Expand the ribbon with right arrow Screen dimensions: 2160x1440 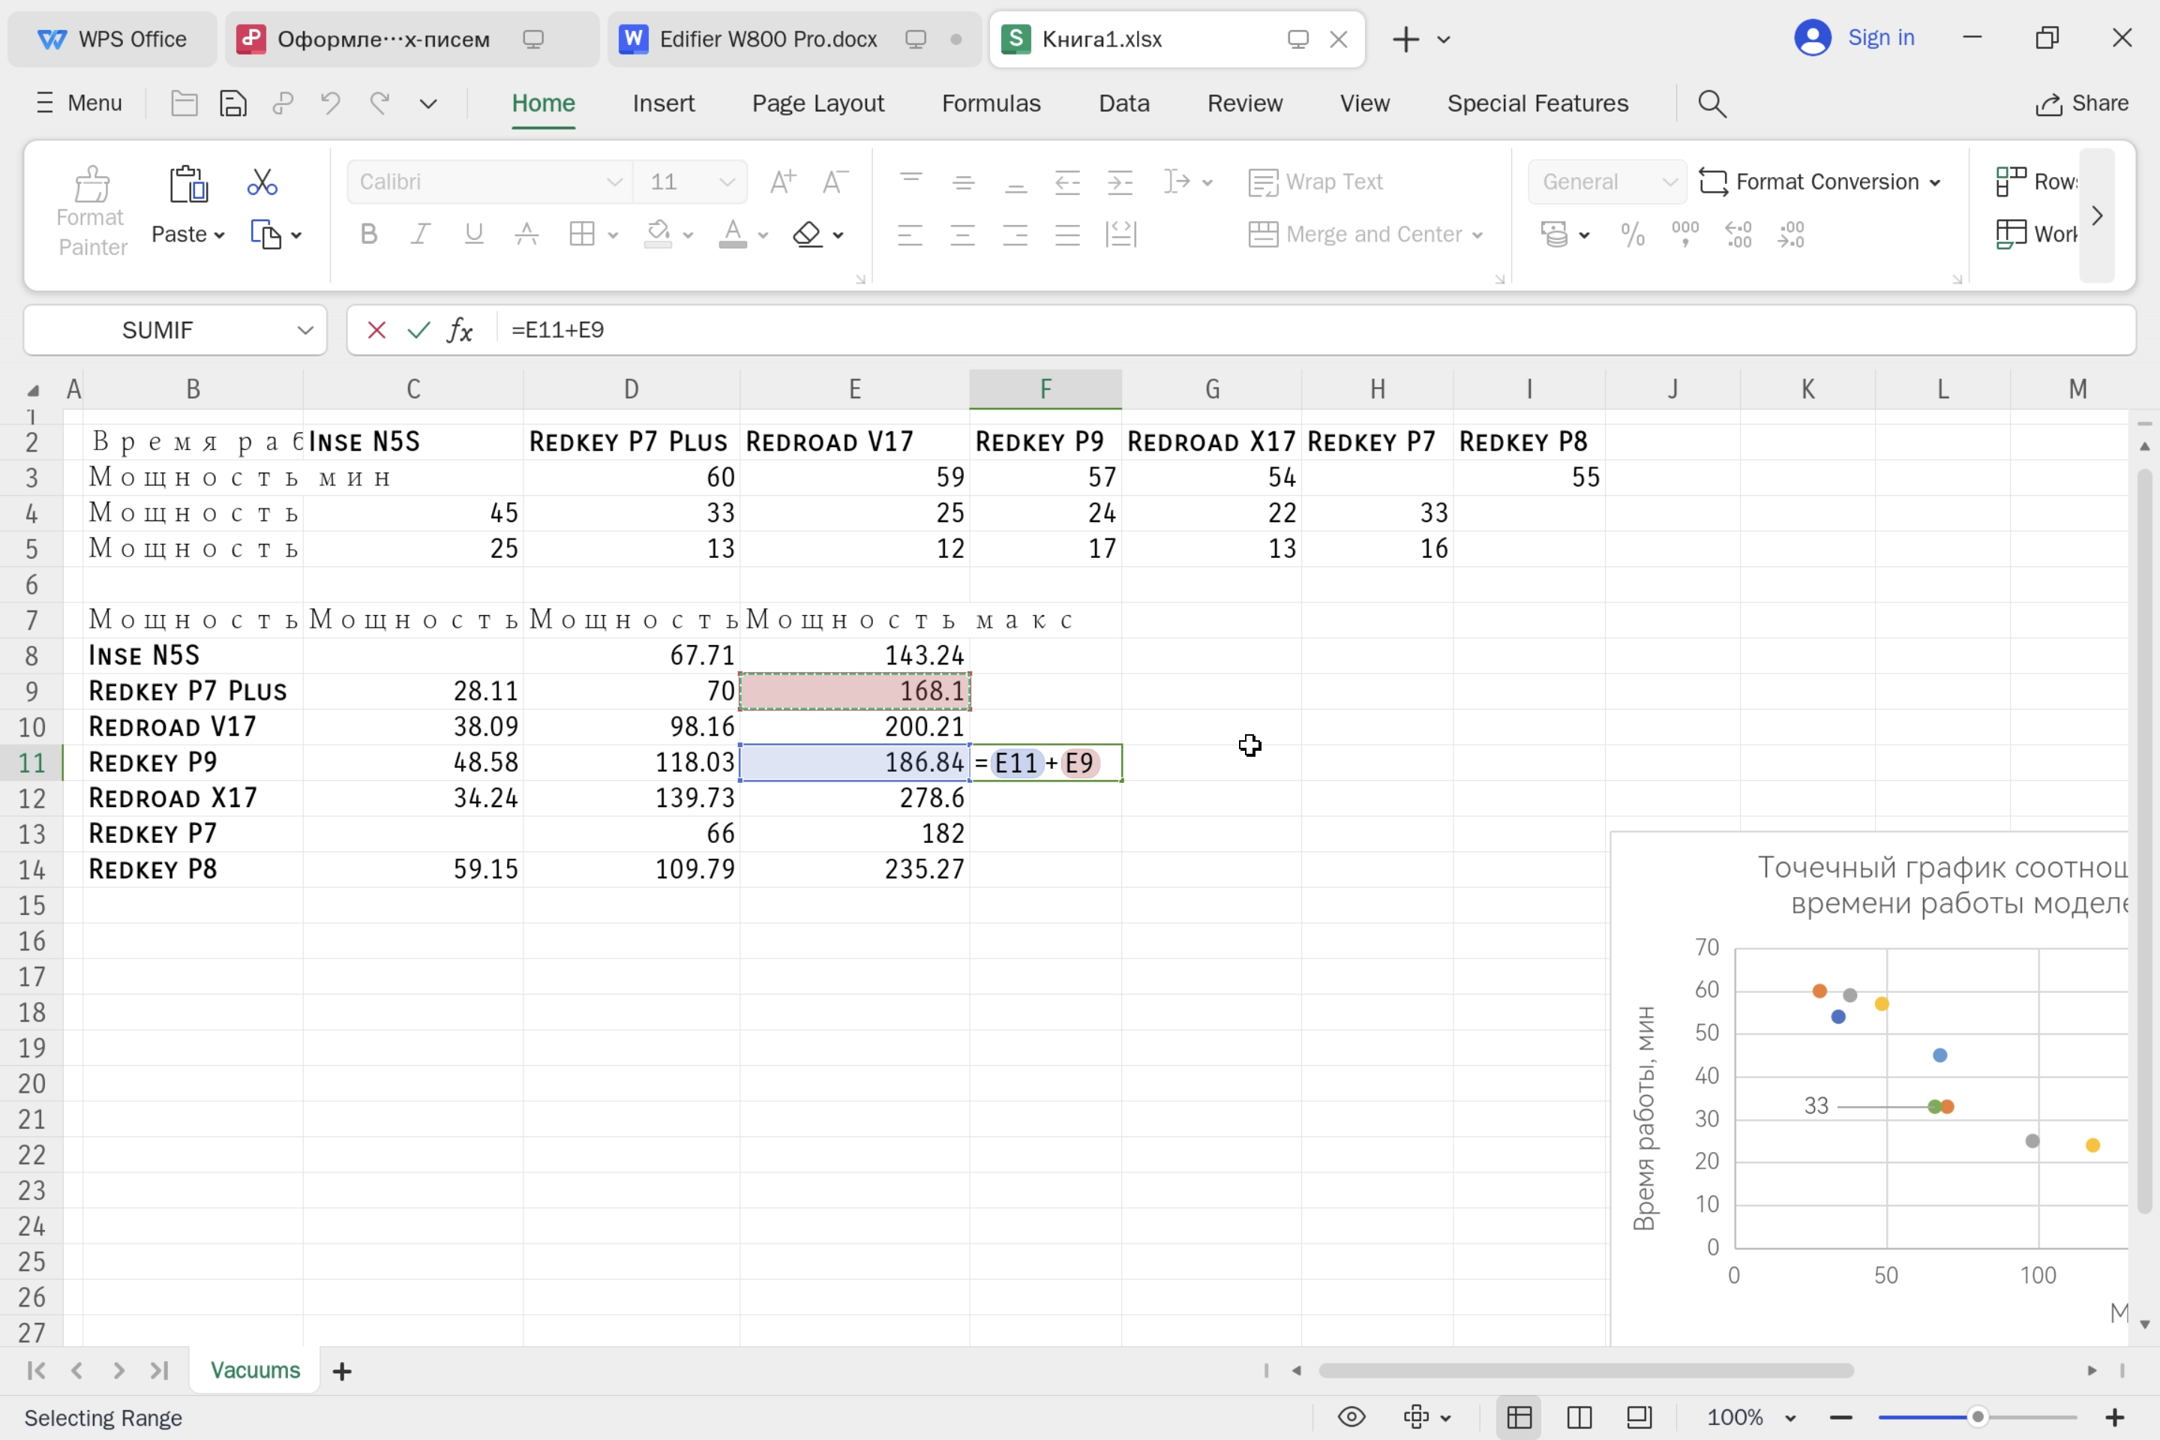tap(2098, 216)
